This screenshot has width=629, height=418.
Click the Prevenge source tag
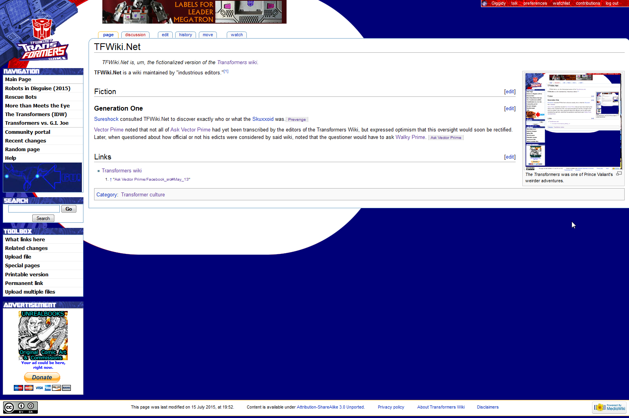tap(297, 120)
